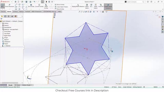Image resolution: width=164 pixels, height=92 pixels.
Task: Open a file with the Open icon
Action: click(22, 2)
